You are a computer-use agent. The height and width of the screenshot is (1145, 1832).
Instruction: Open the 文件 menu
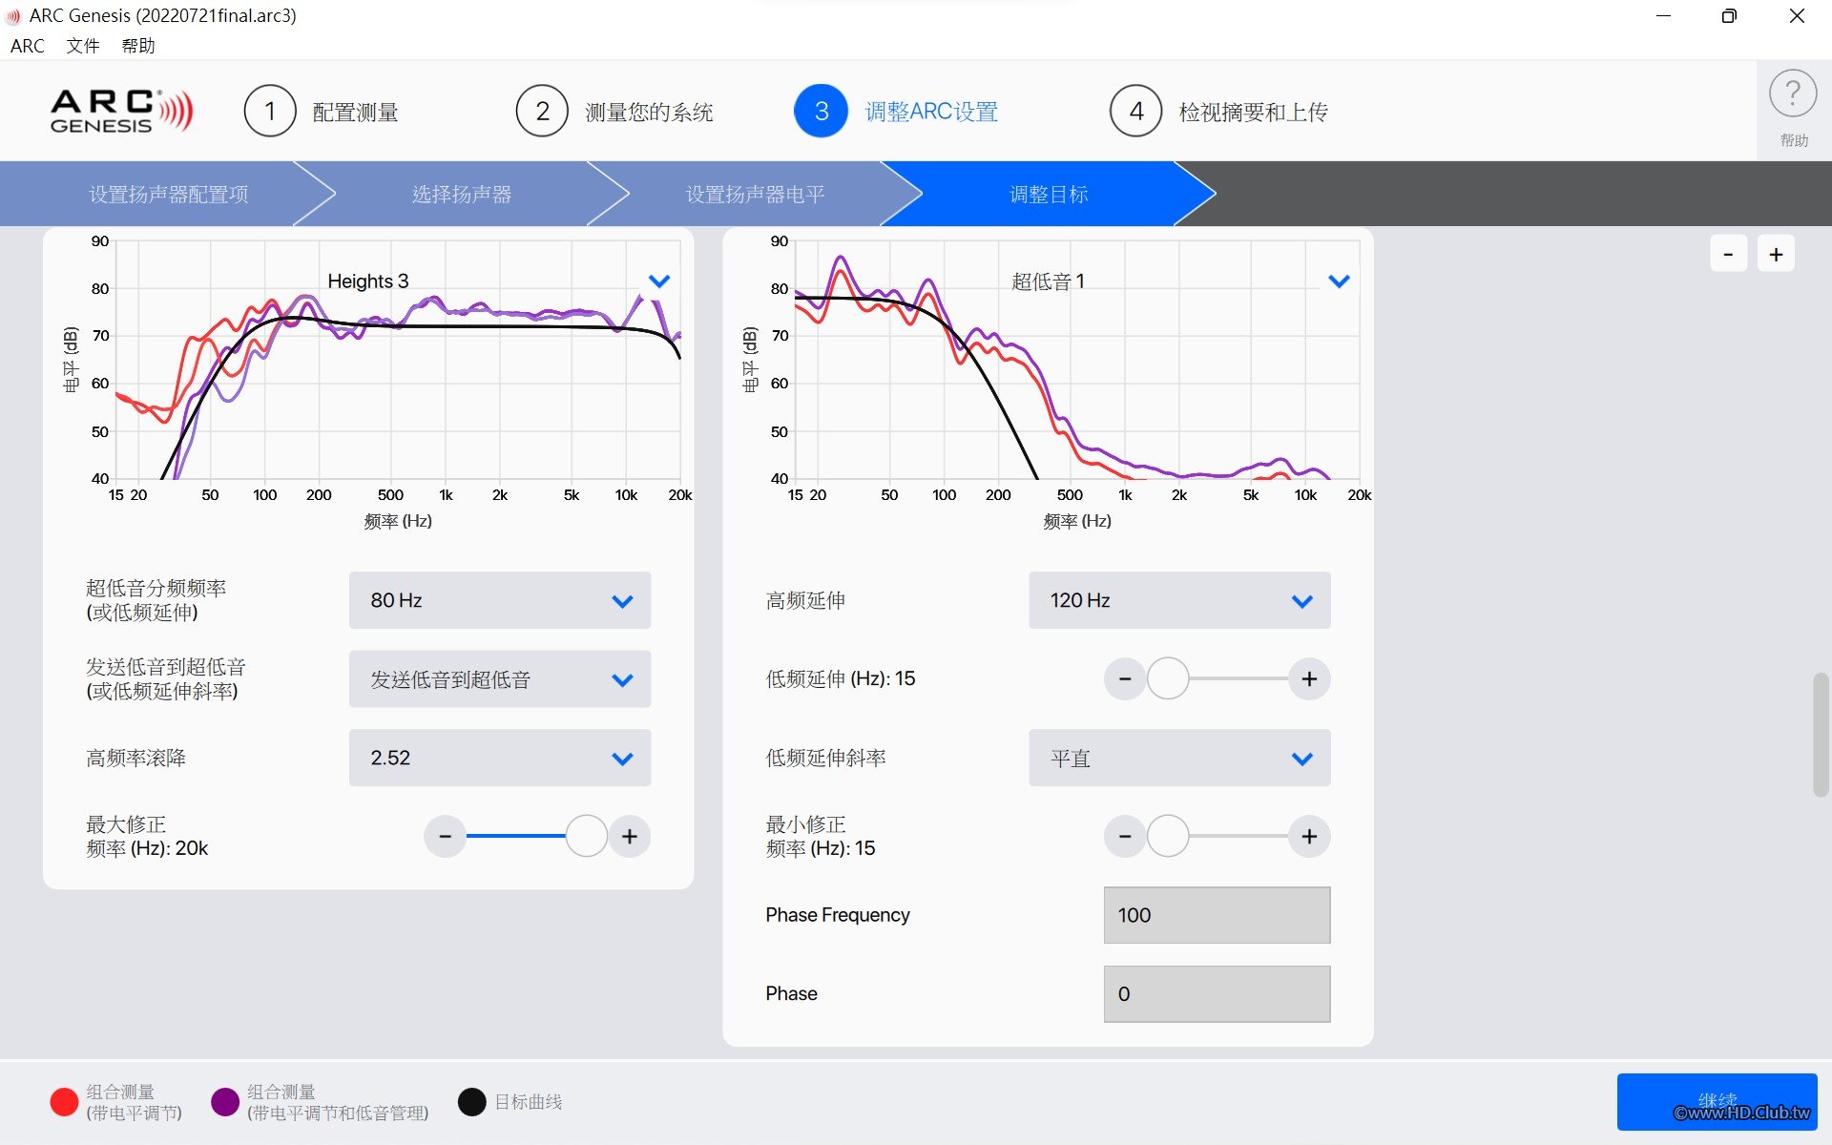tap(83, 46)
